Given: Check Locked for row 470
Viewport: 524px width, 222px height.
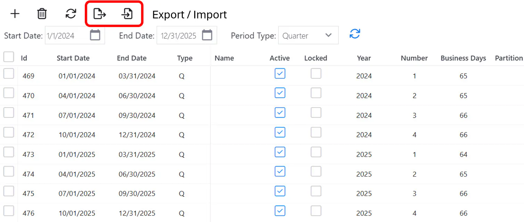Looking at the screenshot, I should (x=316, y=93).
